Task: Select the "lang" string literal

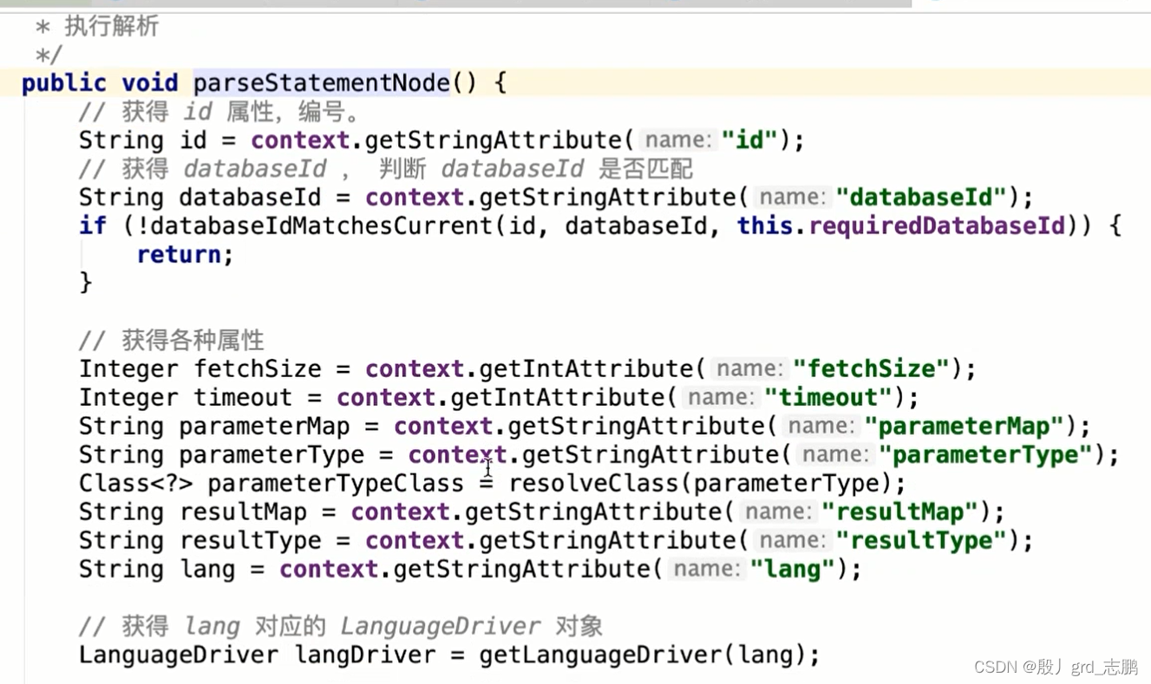Action: click(792, 569)
